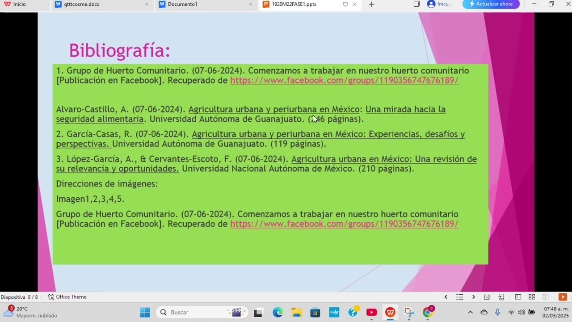Open Wi-Fi network settings icon
Viewport: 572px width, 322px height.
tap(511, 312)
